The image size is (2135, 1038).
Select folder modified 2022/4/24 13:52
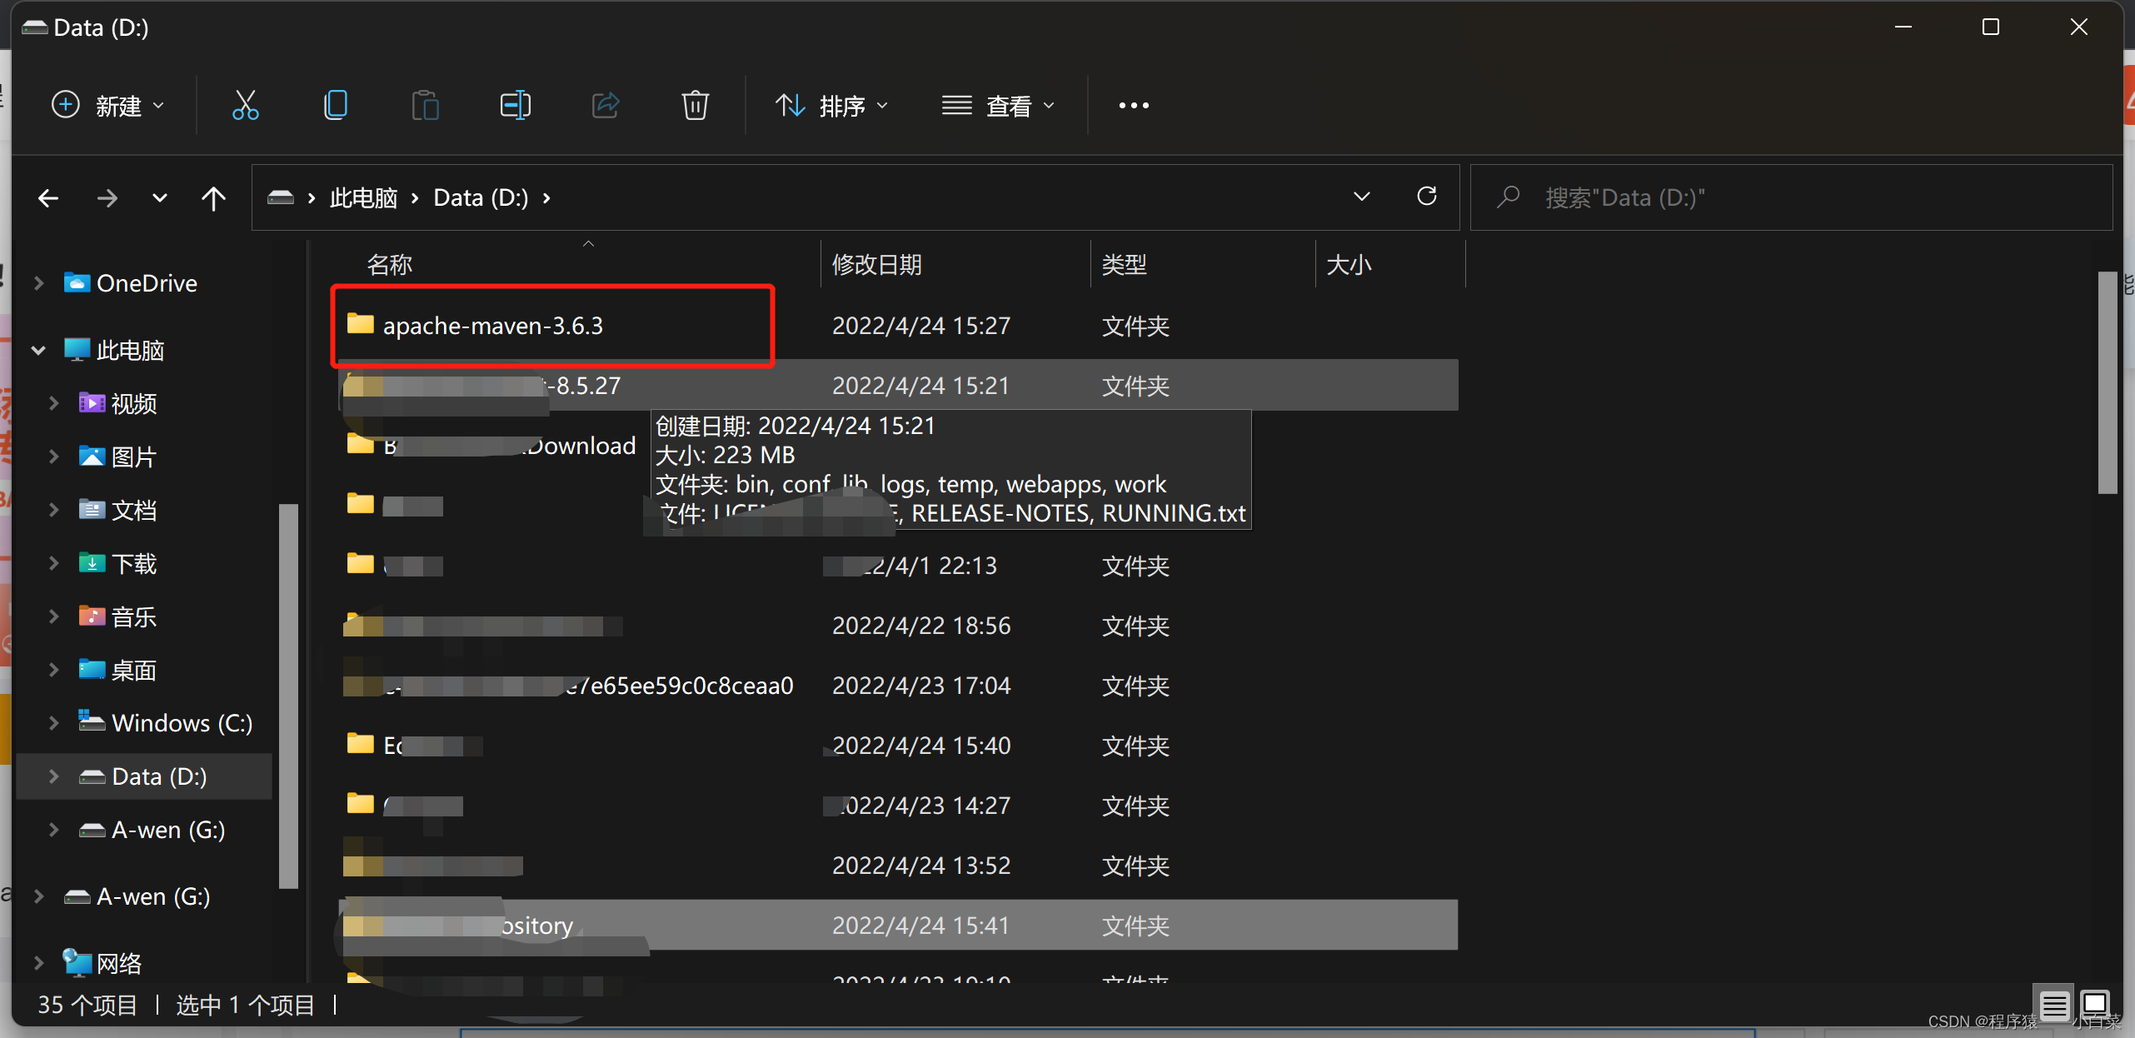898,866
